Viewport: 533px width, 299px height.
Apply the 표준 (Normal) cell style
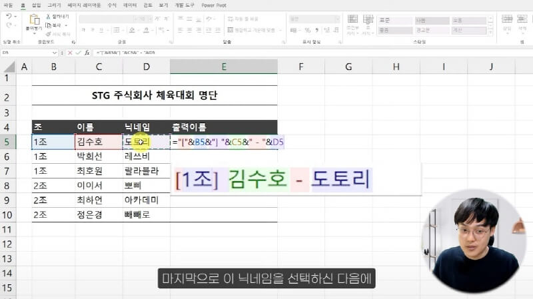pos(395,21)
